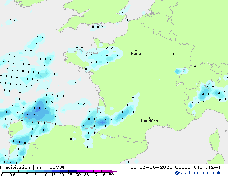Click the forecast date Su 23-08-2026
This screenshot has height=176, width=228.
click(151, 167)
